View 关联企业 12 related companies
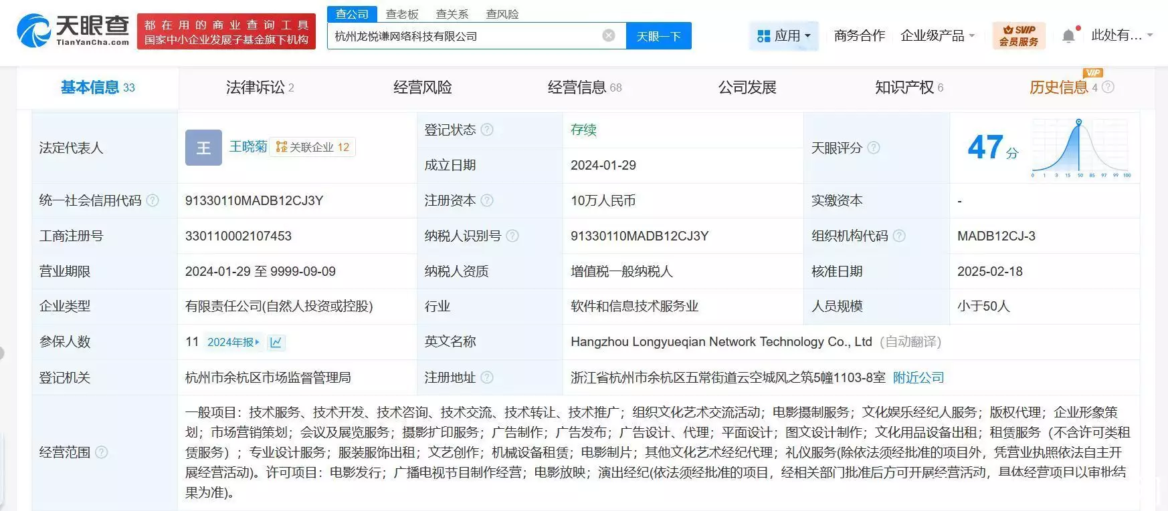1168x511 pixels. [313, 147]
